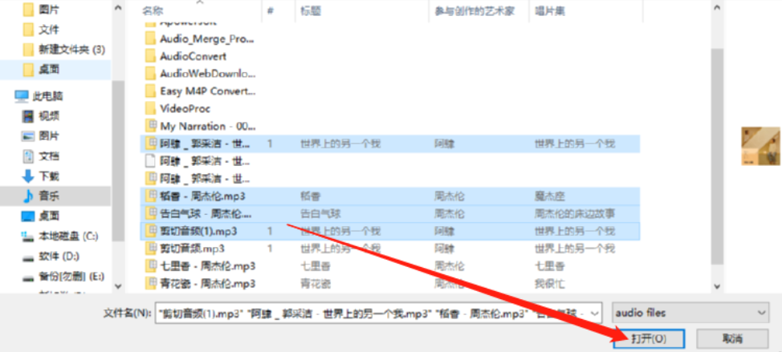
Task: Click the 青花瓷 title cell
Action: [315, 285]
